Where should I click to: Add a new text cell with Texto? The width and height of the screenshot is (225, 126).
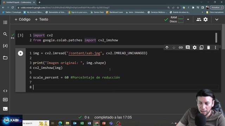coord(41,20)
